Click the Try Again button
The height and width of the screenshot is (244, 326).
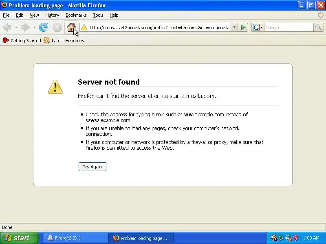pyautogui.click(x=93, y=167)
